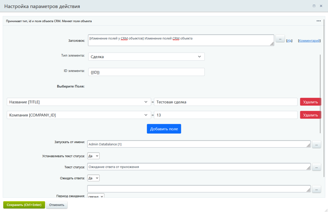
Task: Open the three-dots menu in panel header
Action: [x=319, y=21]
